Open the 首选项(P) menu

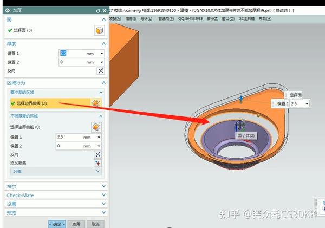coord(166,19)
